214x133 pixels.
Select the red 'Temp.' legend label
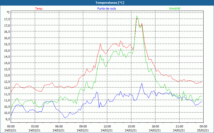click(39, 9)
